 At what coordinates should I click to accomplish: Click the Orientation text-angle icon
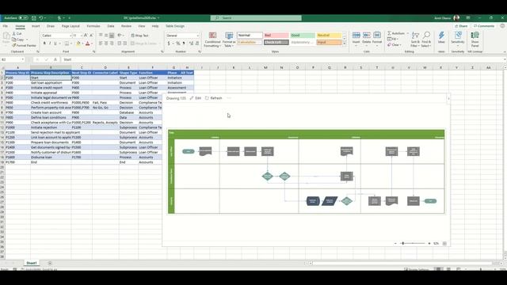click(x=120, y=35)
